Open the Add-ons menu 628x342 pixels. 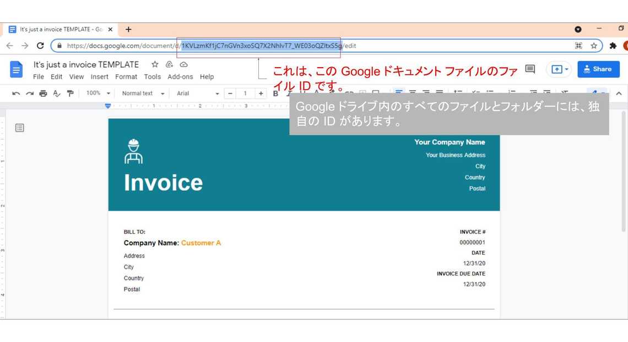point(180,77)
